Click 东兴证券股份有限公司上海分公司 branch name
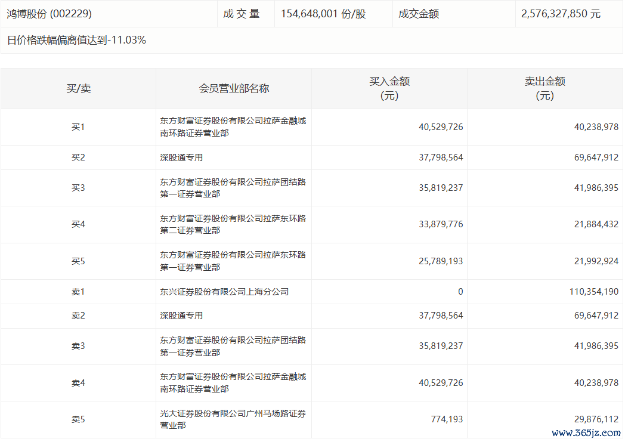Viewport: 625px width, 442px height. point(224,292)
